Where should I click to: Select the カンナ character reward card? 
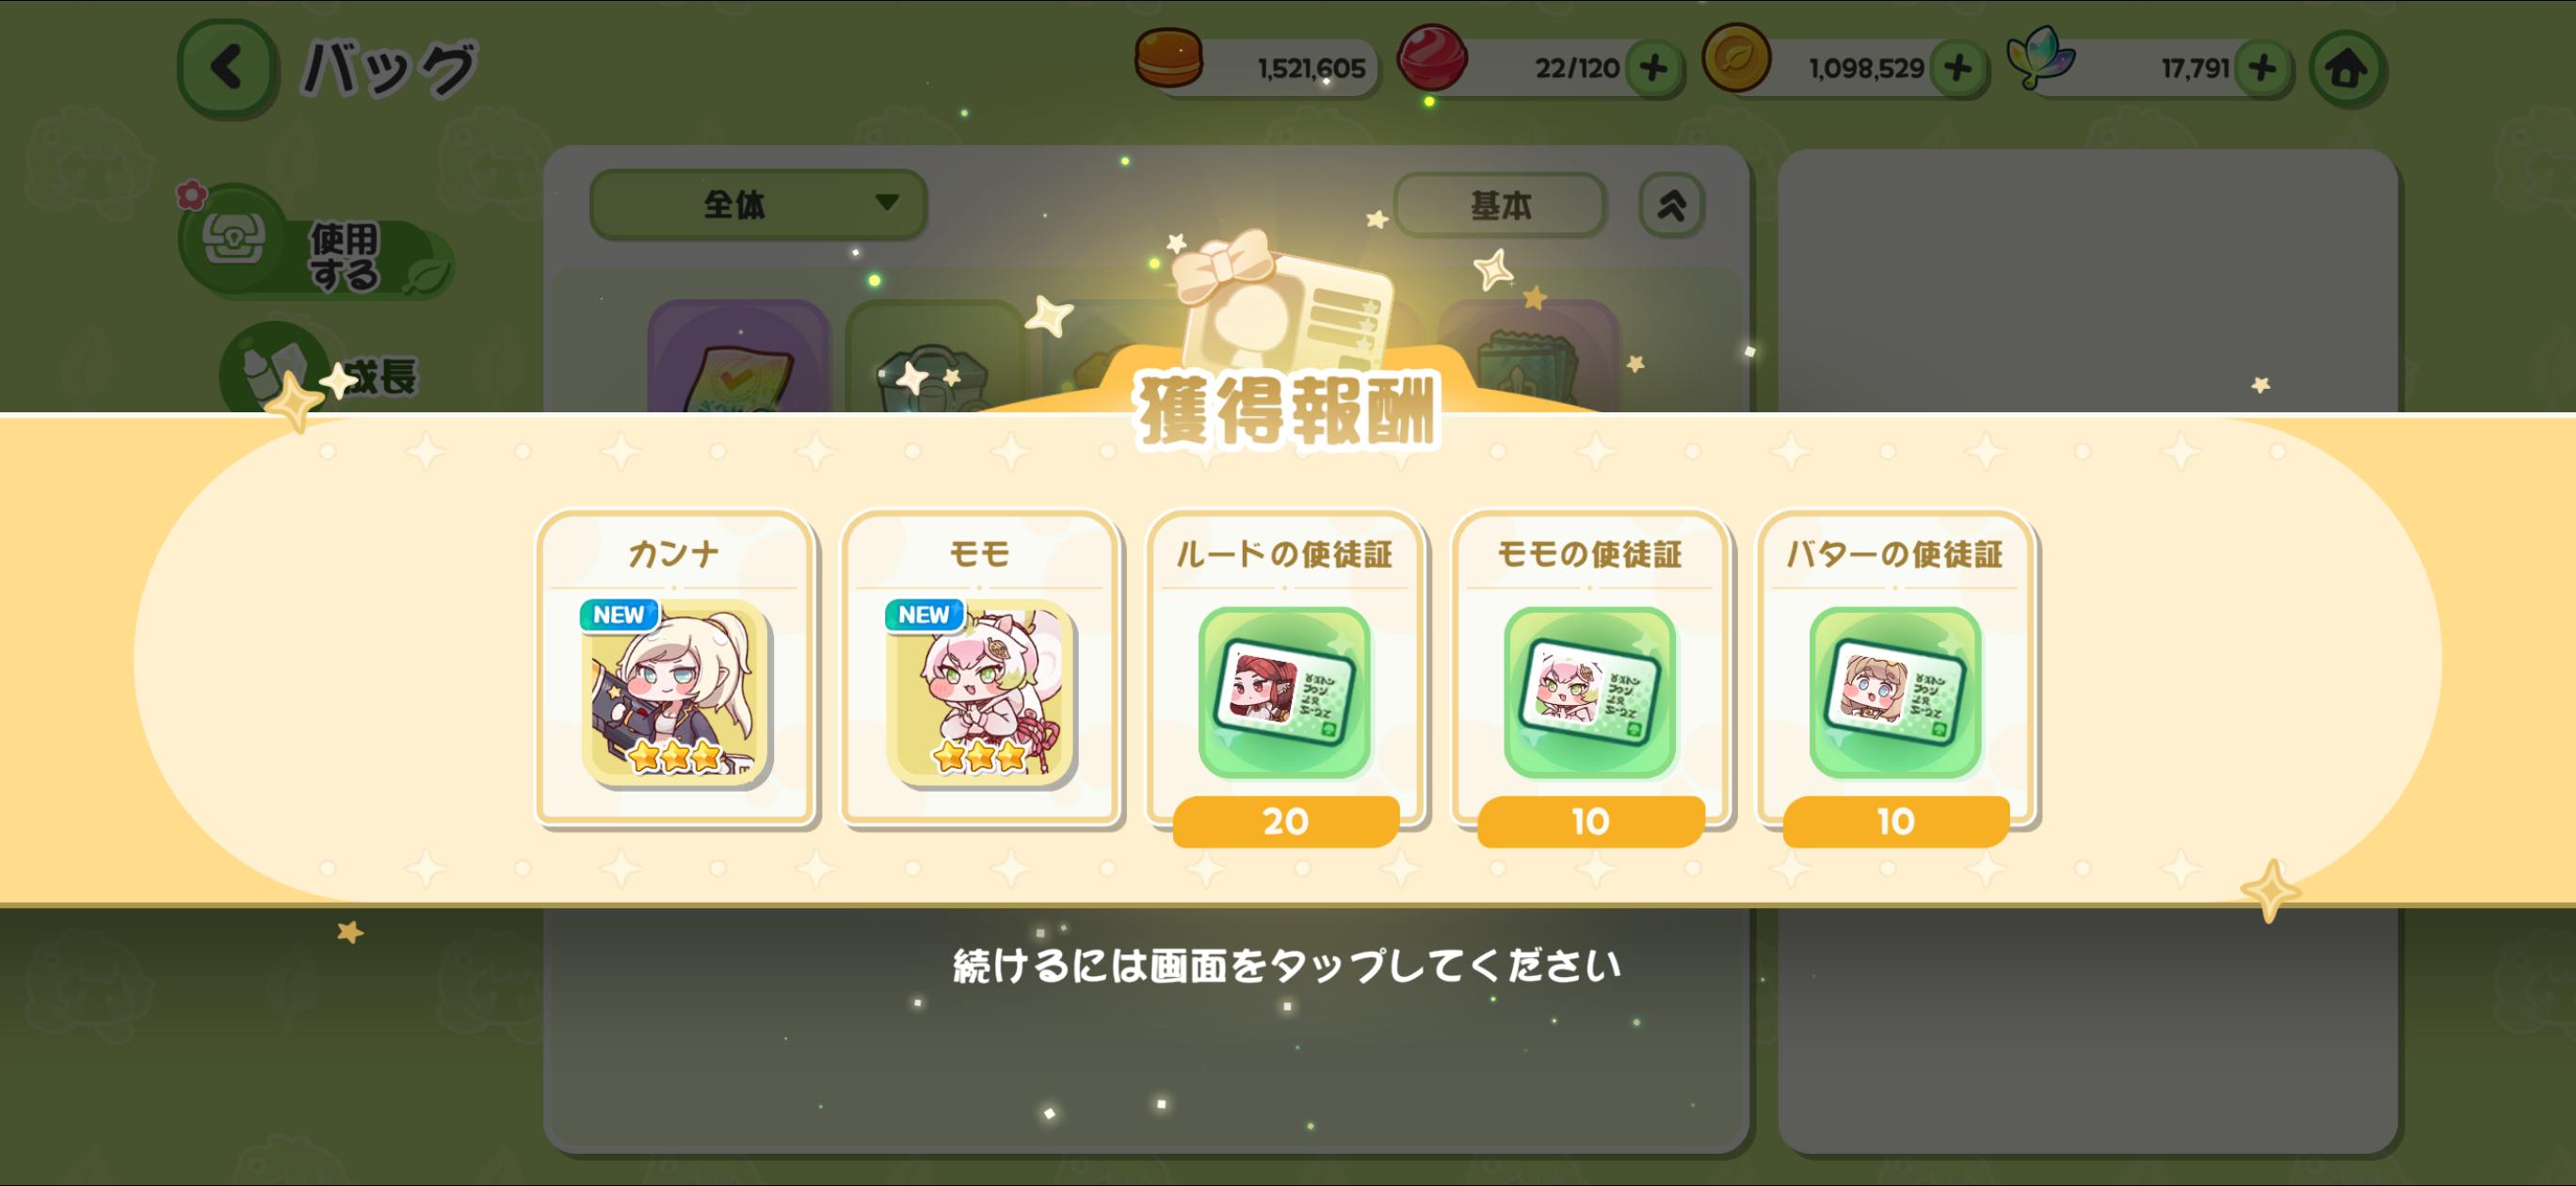coord(675,669)
